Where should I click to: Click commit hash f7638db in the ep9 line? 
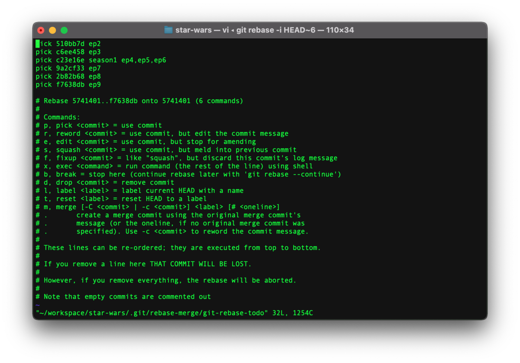[70, 84]
